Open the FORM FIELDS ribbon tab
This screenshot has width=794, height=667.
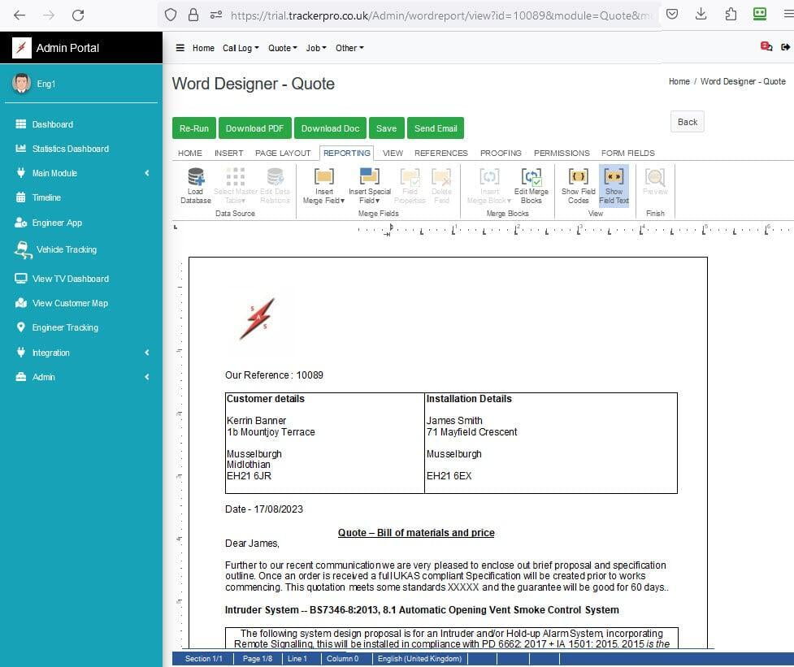point(627,153)
